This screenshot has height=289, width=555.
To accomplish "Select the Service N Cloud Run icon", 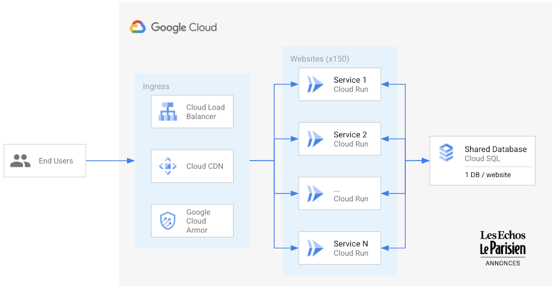I will click(x=315, y=249).
